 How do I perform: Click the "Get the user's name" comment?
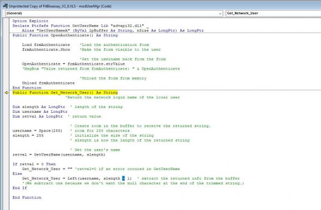pos(95,150)
